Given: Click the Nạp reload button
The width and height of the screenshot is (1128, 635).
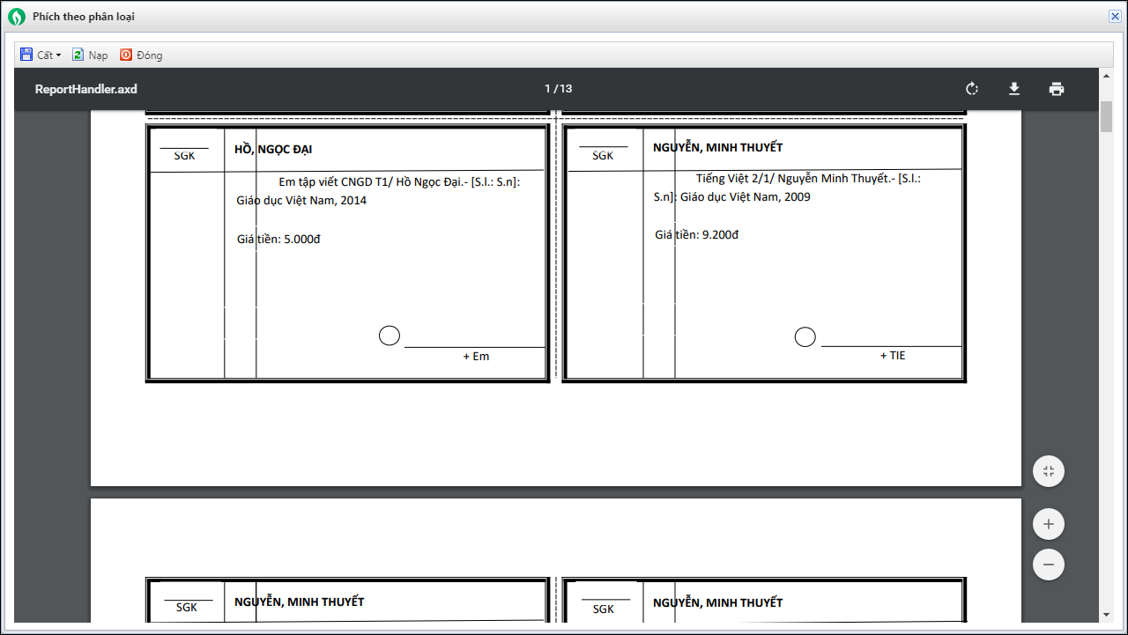Looking at the screenshot, I should point(90,55).
